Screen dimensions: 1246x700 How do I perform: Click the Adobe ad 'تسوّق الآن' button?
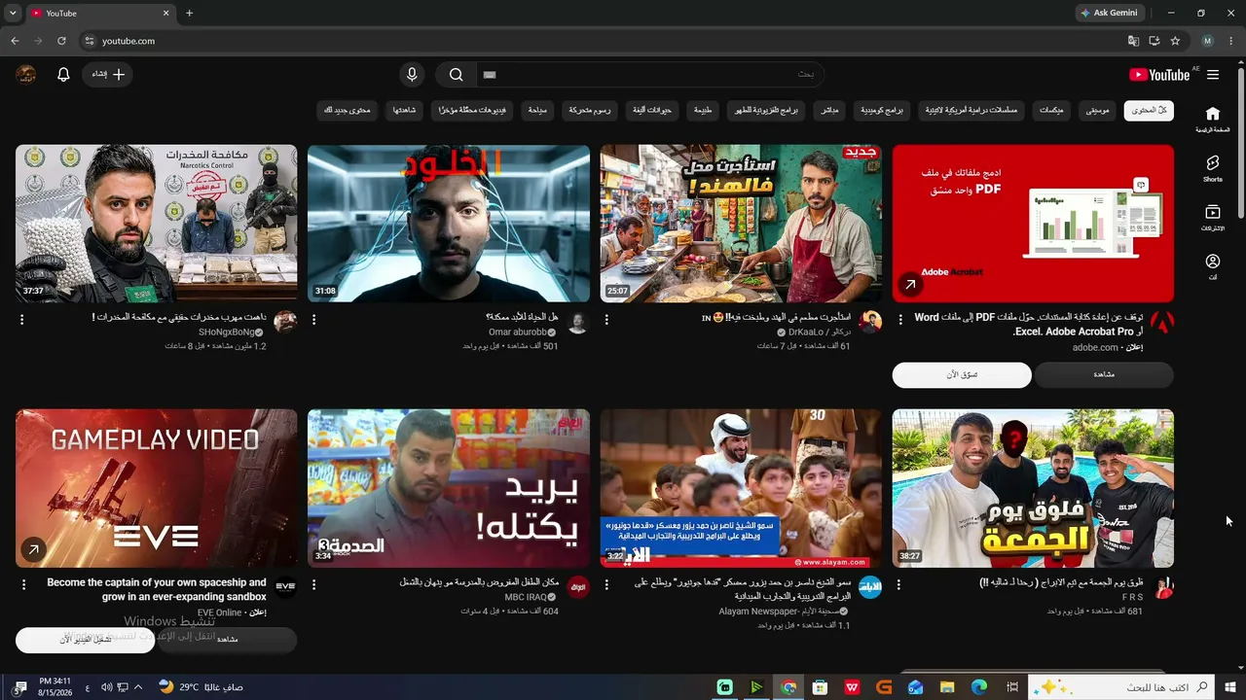click(962, 374)
